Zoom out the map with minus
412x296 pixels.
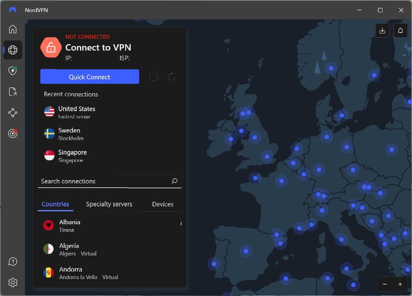(x=385, y=284)
